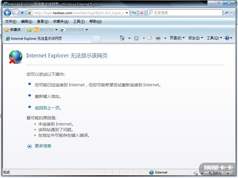Click the read mail icon
Image resolution: width=238 pixels, height=178 pixels.
click(x=150, y=38)
